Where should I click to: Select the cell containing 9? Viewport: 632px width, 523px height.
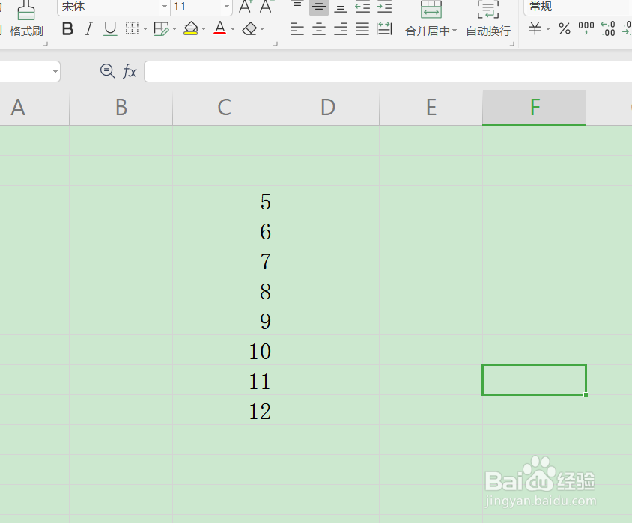224,320
